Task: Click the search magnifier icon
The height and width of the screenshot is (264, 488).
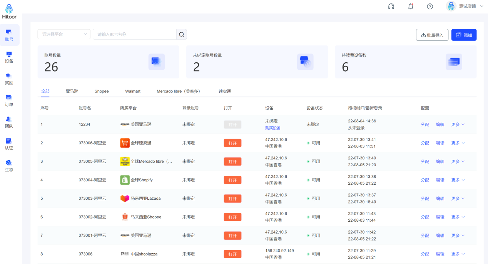Action: (x=182, y=34)
